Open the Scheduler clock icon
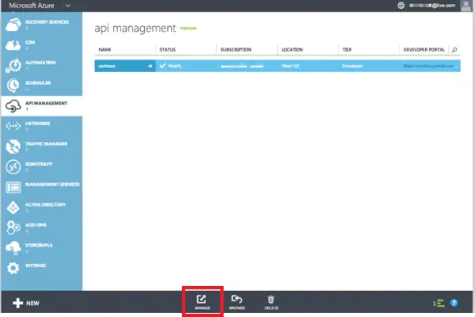The height and width of the screenshot is (317, 475). (13, 86)
